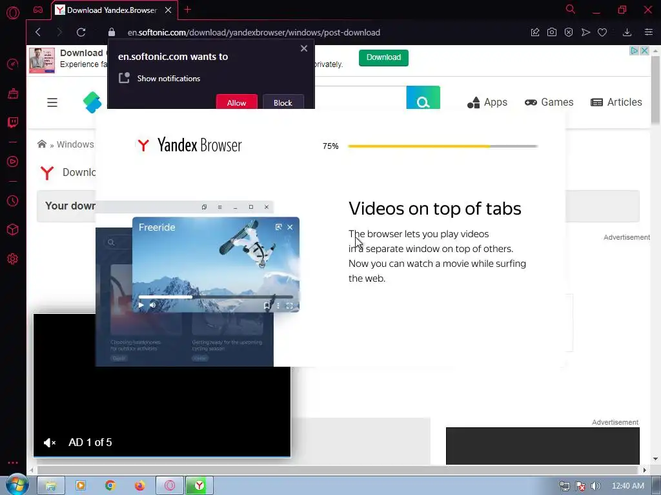Open File Explorer from taskbar
Image resolution: width=661 pixels, height=495 pixels.
pyautogui.click(x=51, y=486)
